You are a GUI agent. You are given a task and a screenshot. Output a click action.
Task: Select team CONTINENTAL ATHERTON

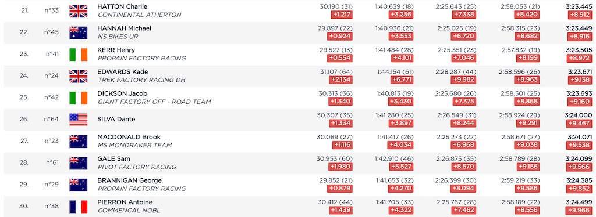pyautogui.click(x=140, y=15)
